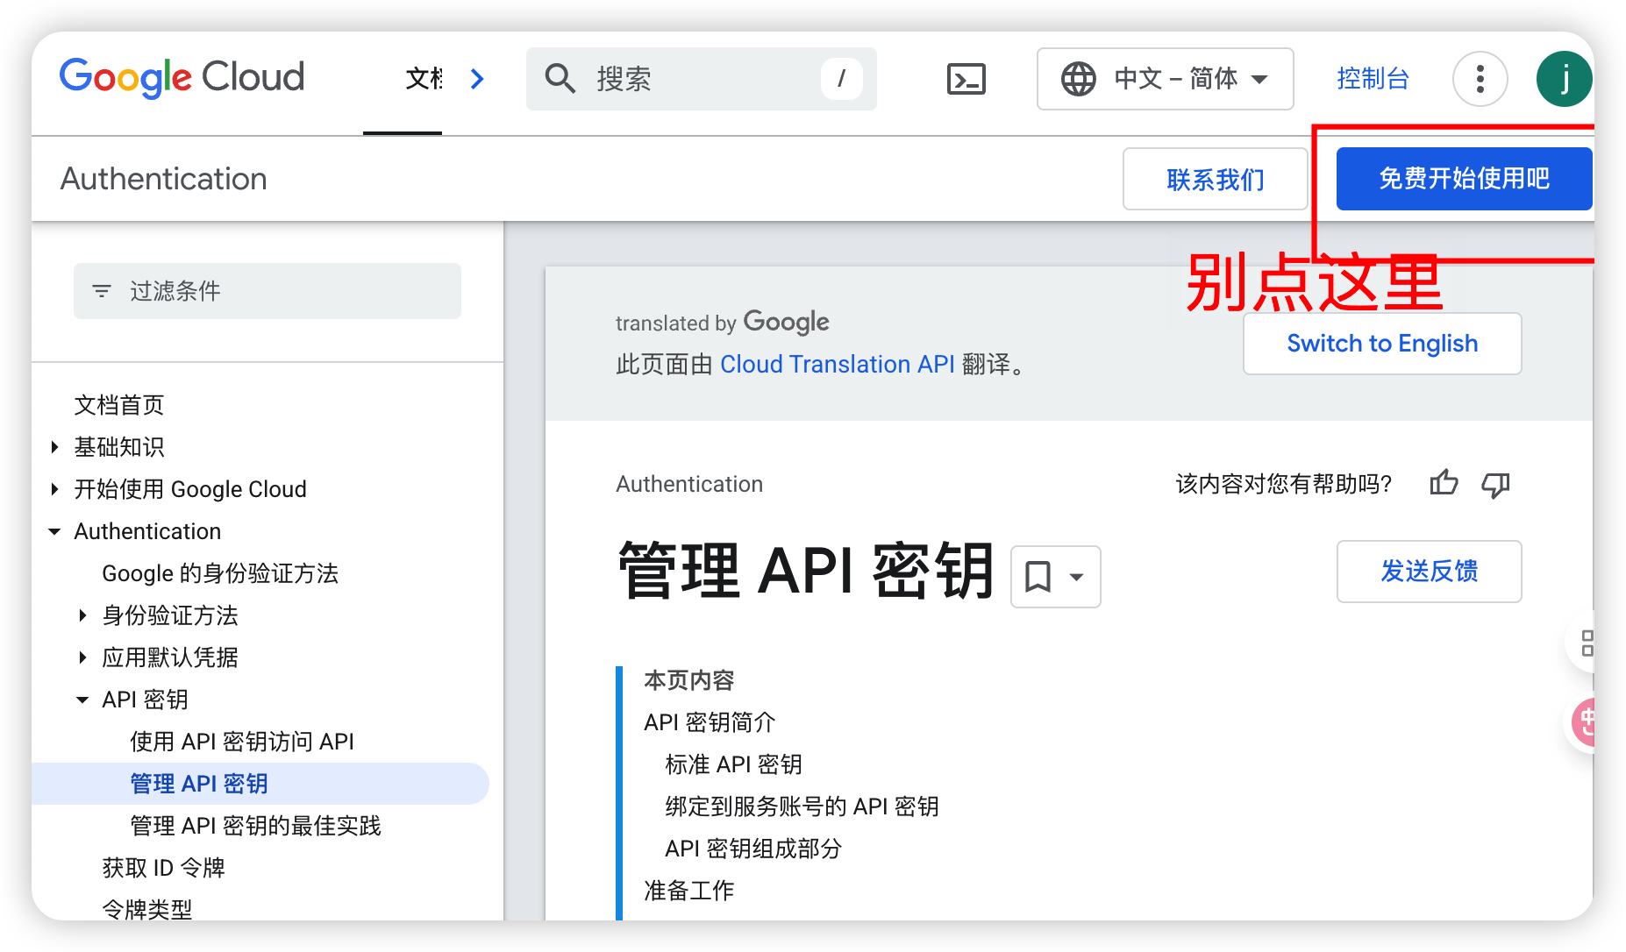Click the green user account avatar
Screen dimensions: 1626x952
pos(1563,79)
